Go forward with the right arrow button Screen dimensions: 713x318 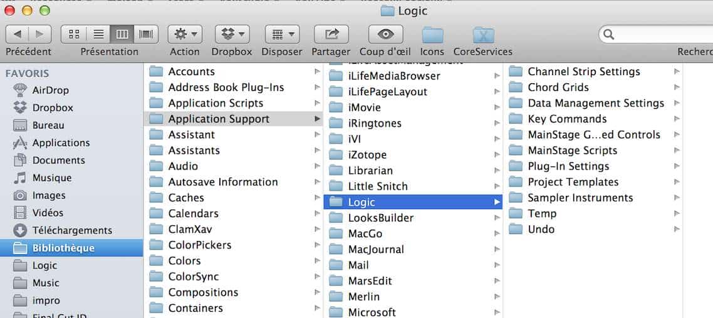coord(40,34)
